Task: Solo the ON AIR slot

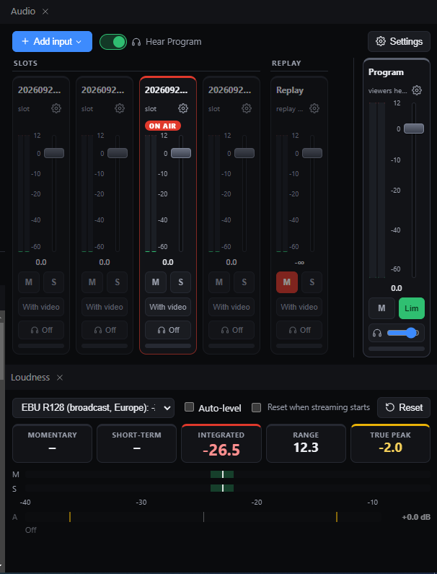Action: coord(181,282)
